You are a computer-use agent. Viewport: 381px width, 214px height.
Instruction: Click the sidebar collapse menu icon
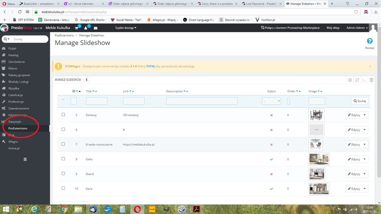click(25, 159)
